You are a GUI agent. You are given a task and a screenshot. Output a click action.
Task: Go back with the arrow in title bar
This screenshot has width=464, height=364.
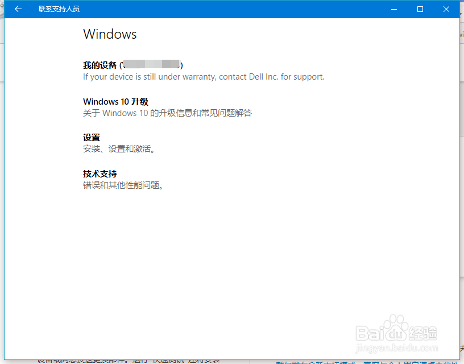tap(18, 9)
